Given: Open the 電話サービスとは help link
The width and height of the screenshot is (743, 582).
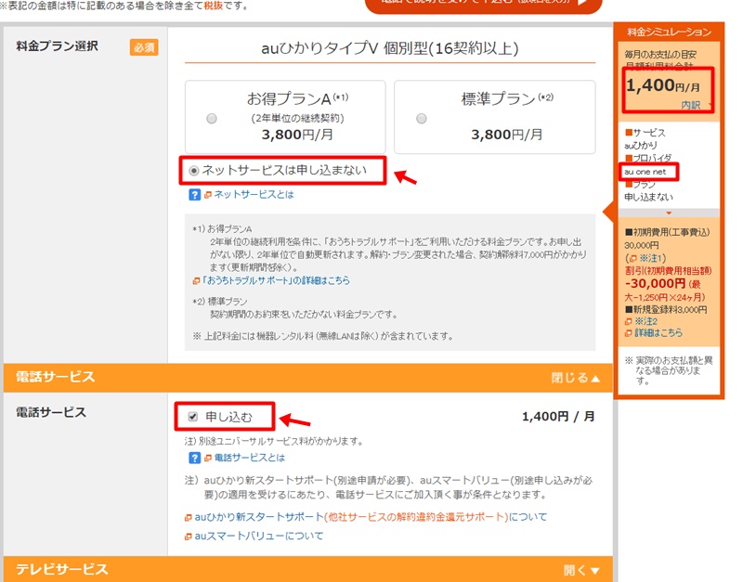Looking at the screenshot, I should (x=249, y=458).
